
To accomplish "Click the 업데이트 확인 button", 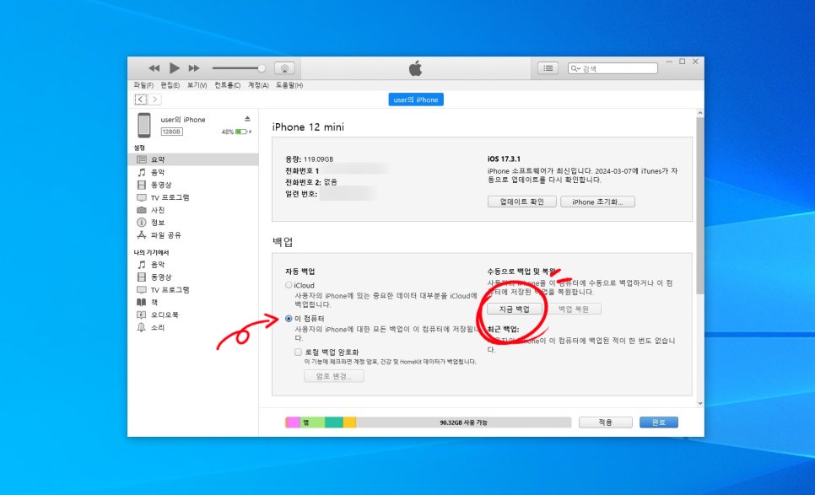I will 522,202.
